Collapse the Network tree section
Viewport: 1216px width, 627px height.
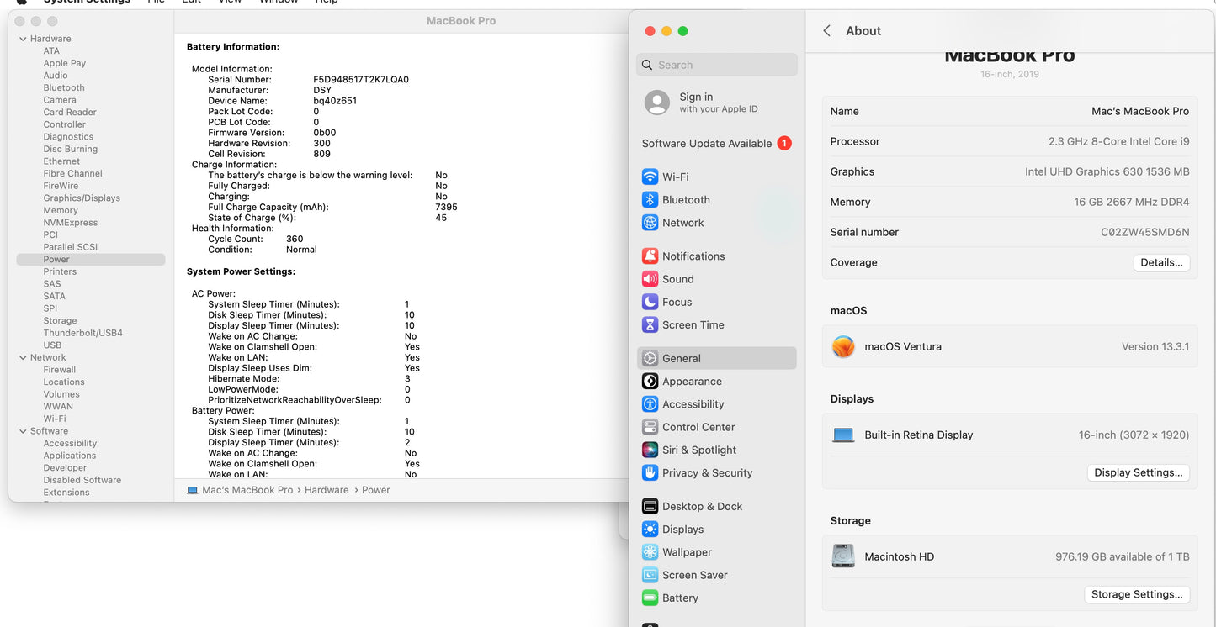click(23, 358)
